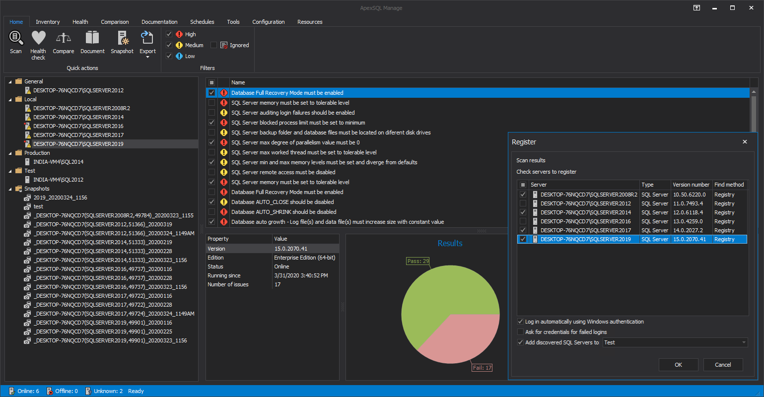Image resolution: width=764 pixels, height=397 pixels.
Task: Toggle the High severity filter checkbox
Action: (169, 34)
